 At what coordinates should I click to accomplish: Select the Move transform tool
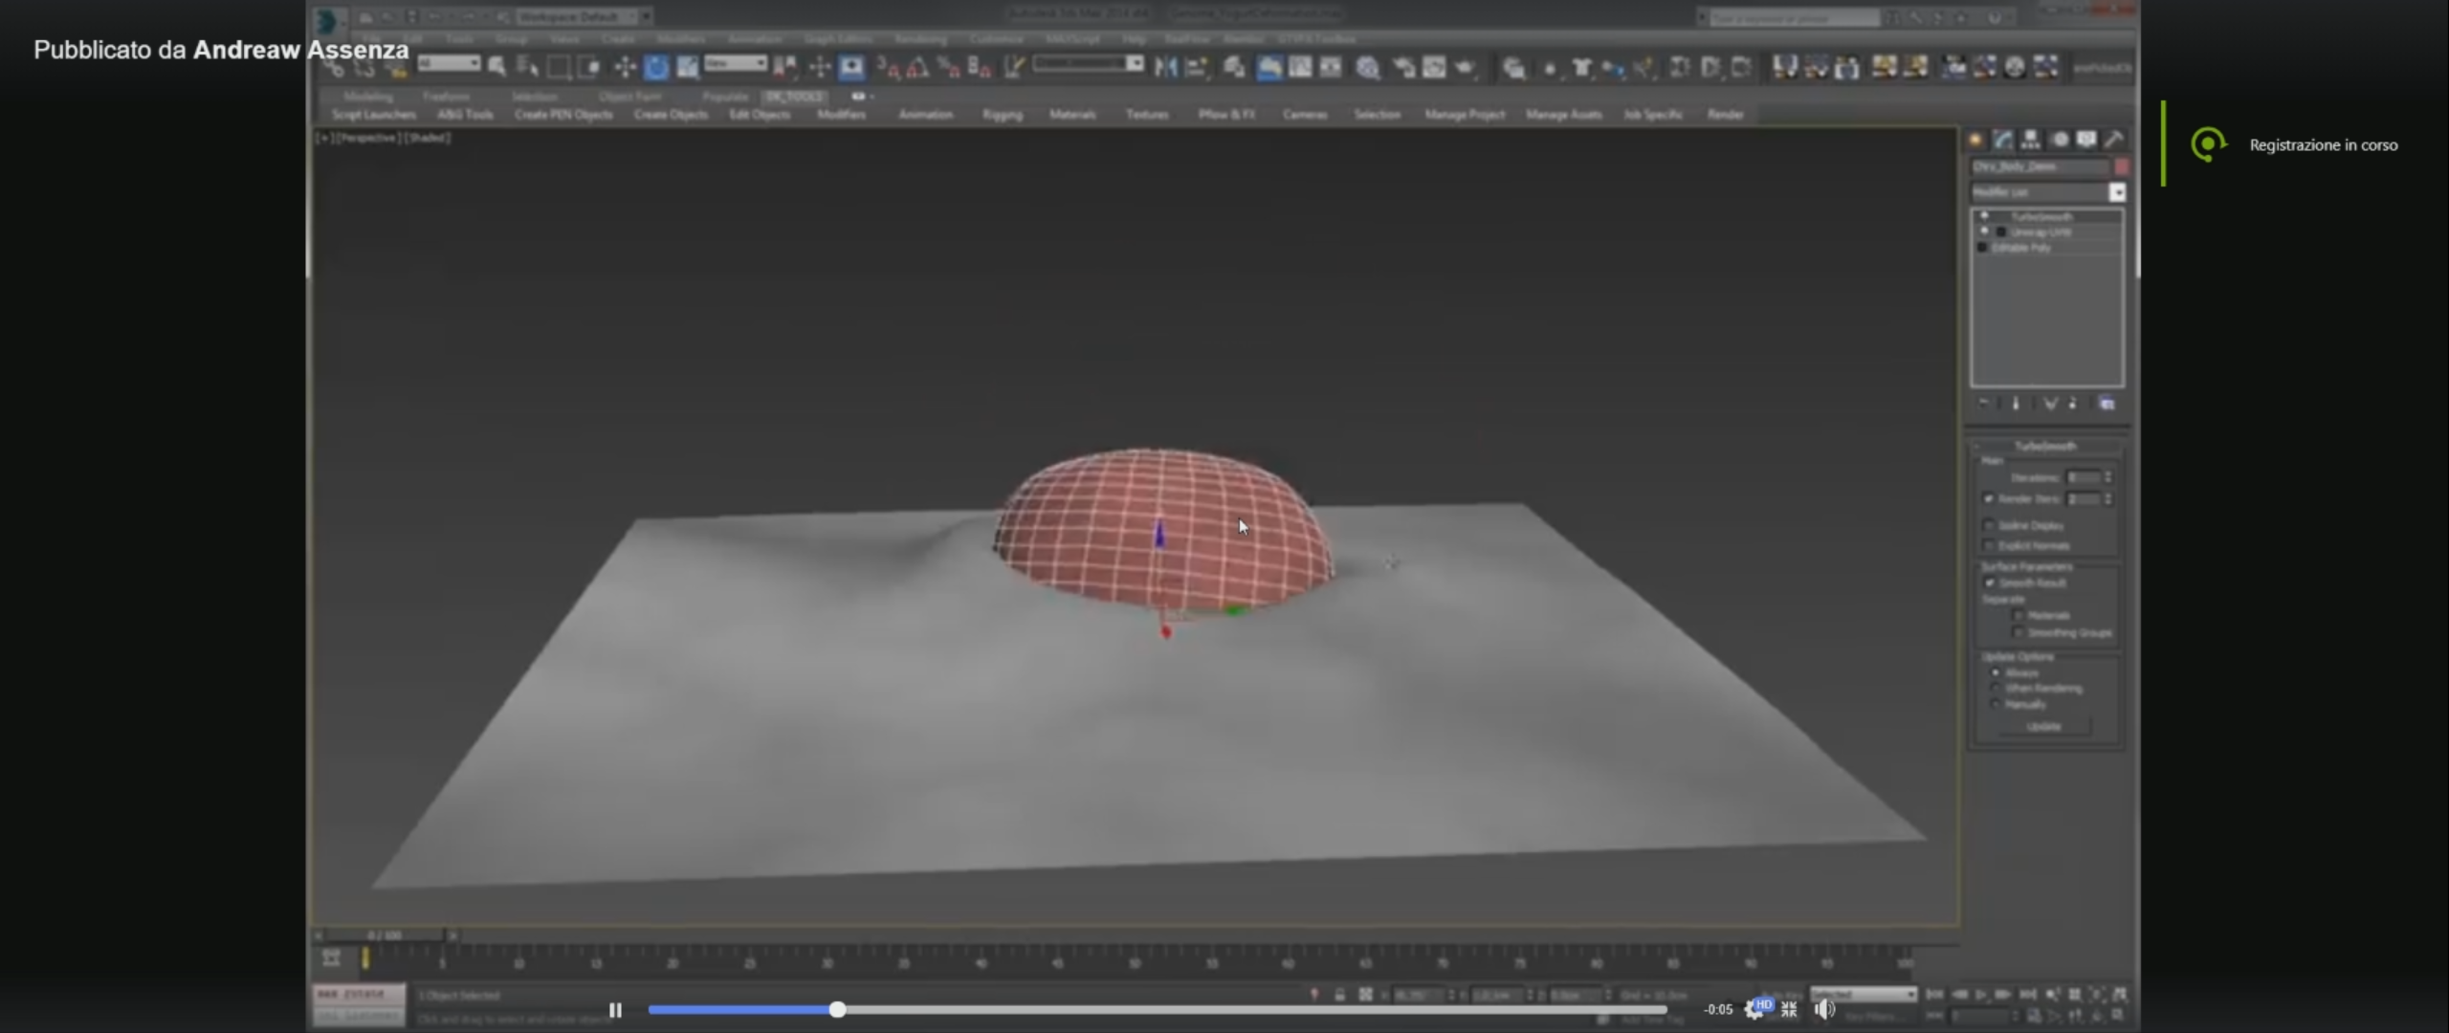pyautogui.click(x=625, y=67)
